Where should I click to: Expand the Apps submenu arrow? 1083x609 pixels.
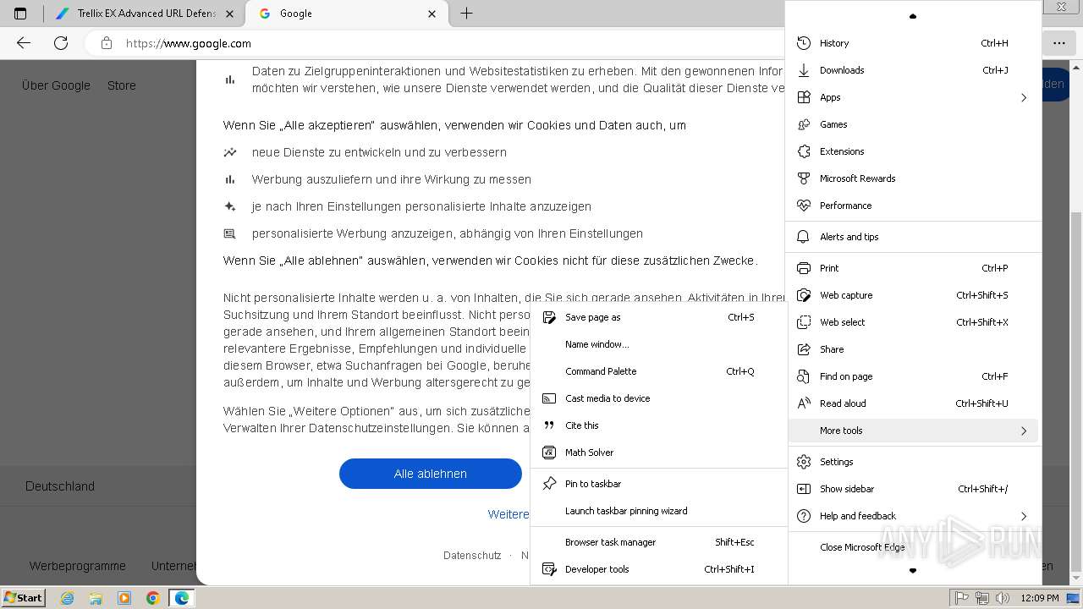click(x=1024, y=97)
